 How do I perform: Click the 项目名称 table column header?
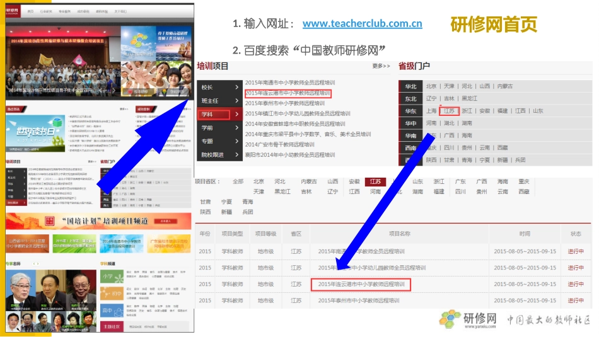point(400,234)
